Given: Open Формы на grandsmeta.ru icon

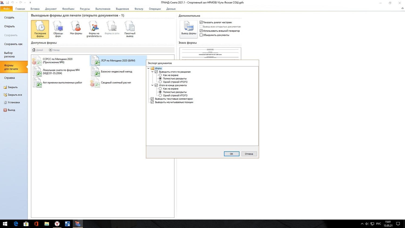Looking at the screenshot, I should coord(94,29).
